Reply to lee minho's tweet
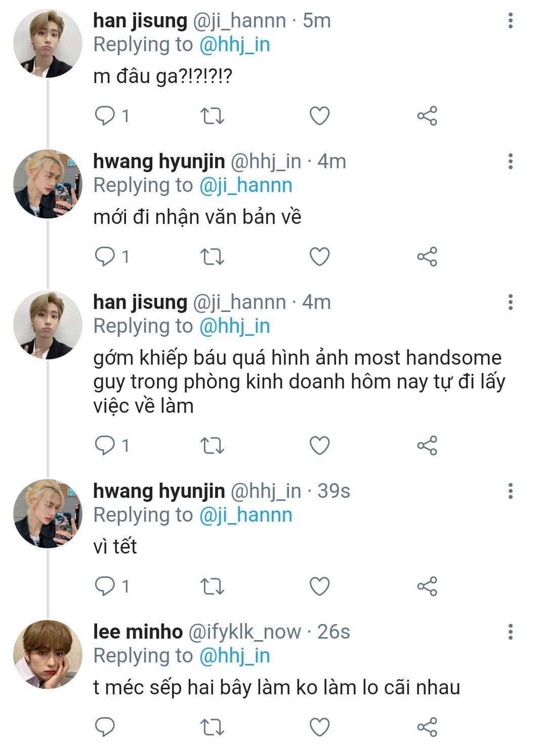 105,727
